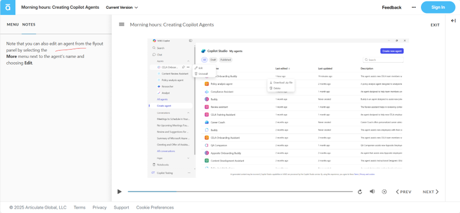Select the Draft filter chip

pos(213,60)
